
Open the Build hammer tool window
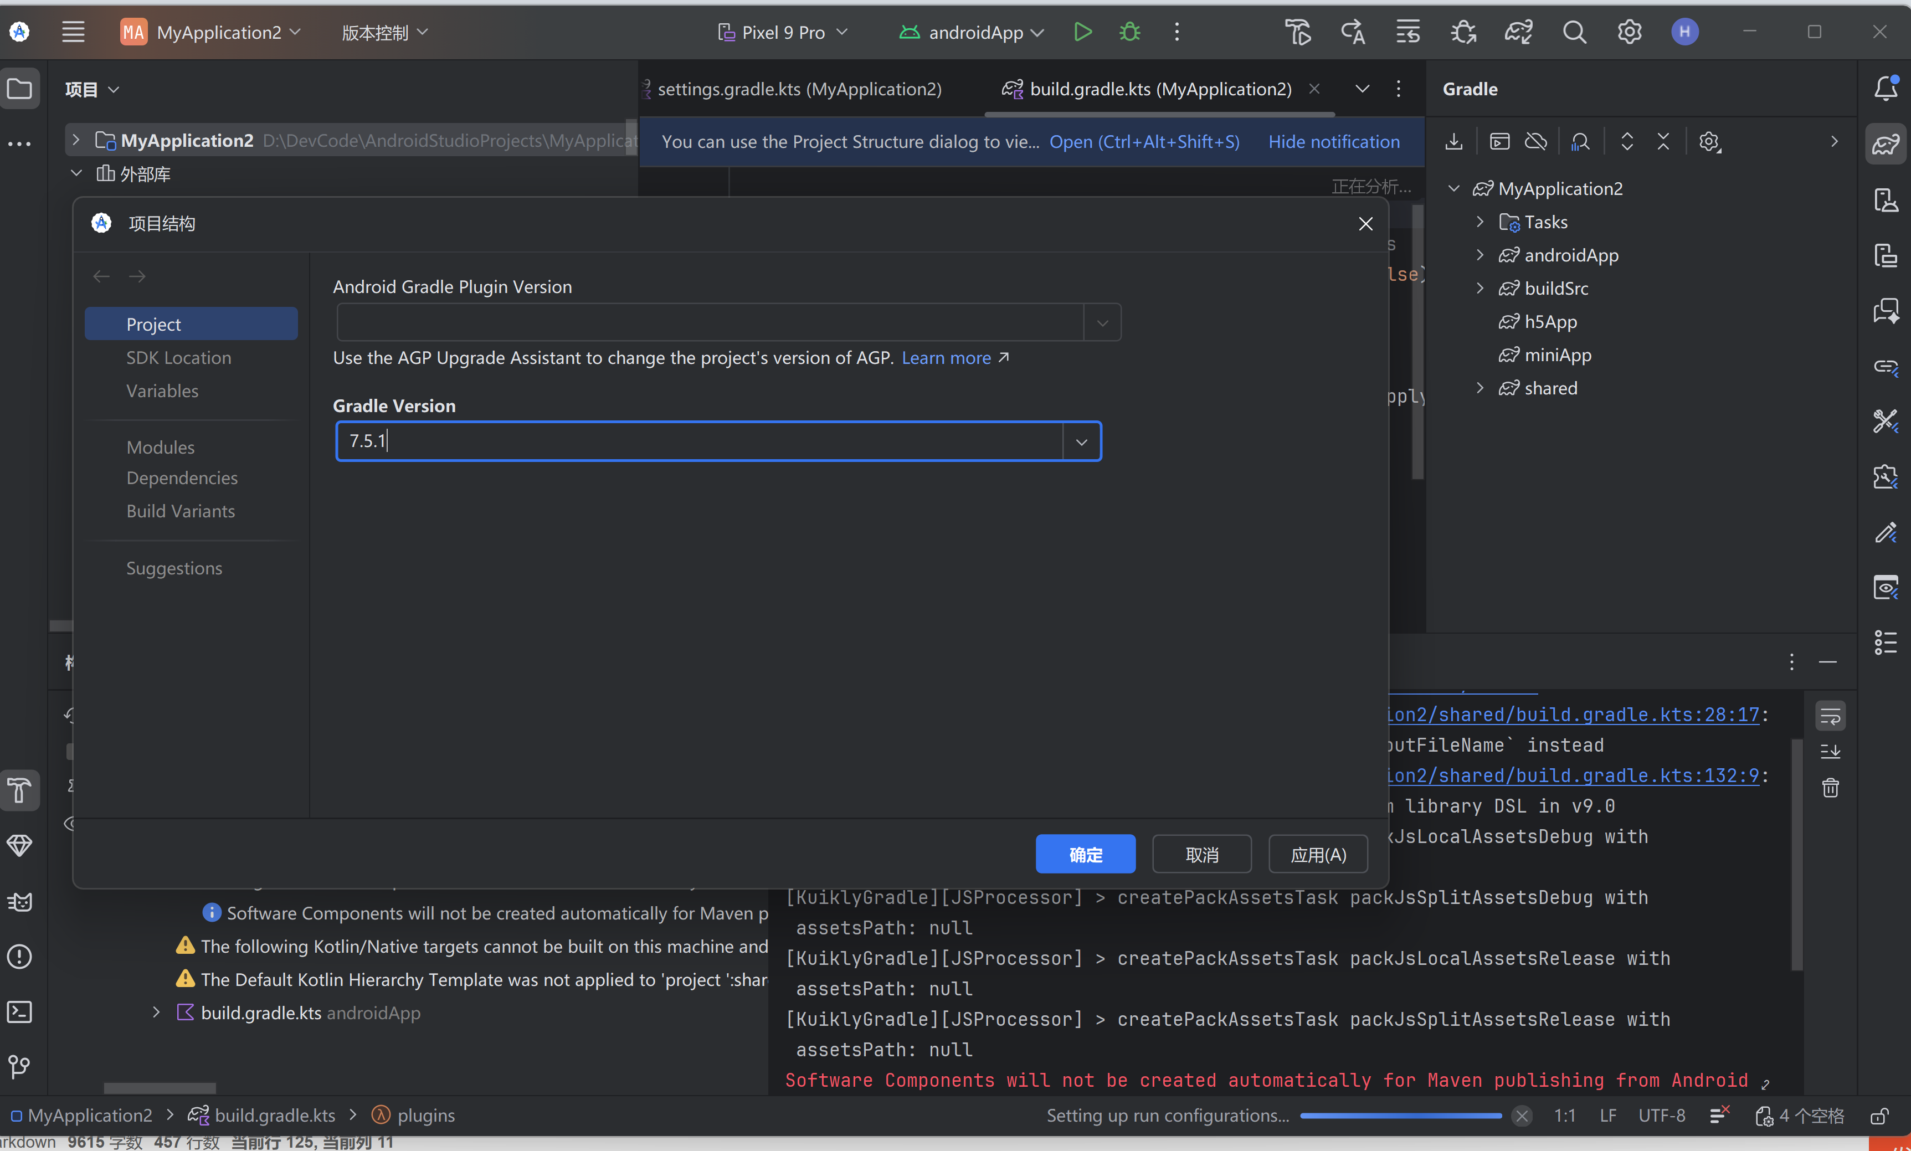[19, 790]
